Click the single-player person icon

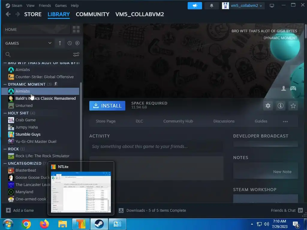click(x=284, y=88)
